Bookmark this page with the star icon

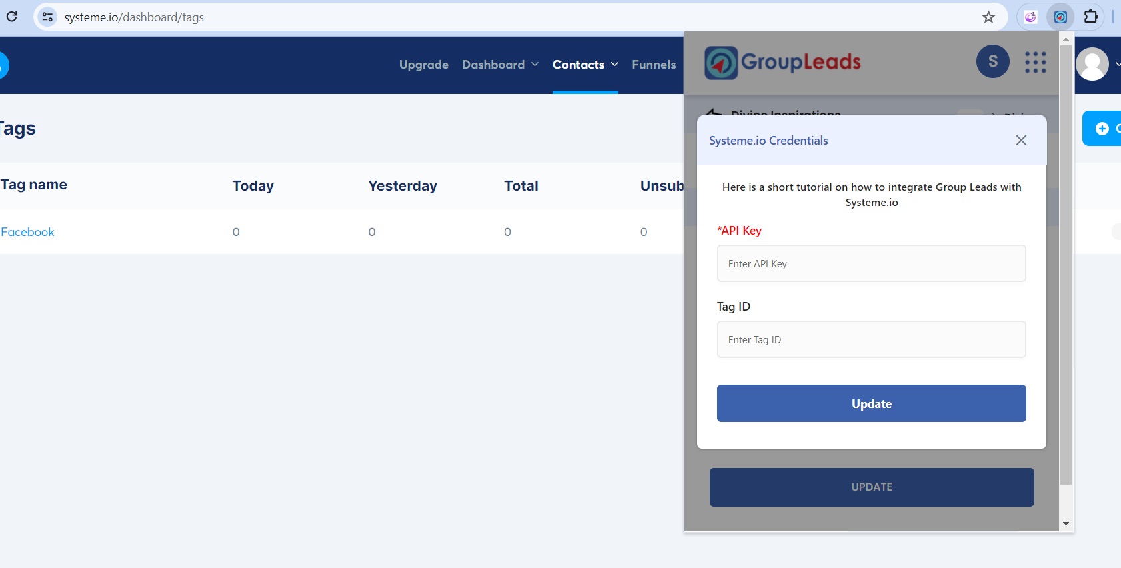pyautogui.click(x=988, y=17)
